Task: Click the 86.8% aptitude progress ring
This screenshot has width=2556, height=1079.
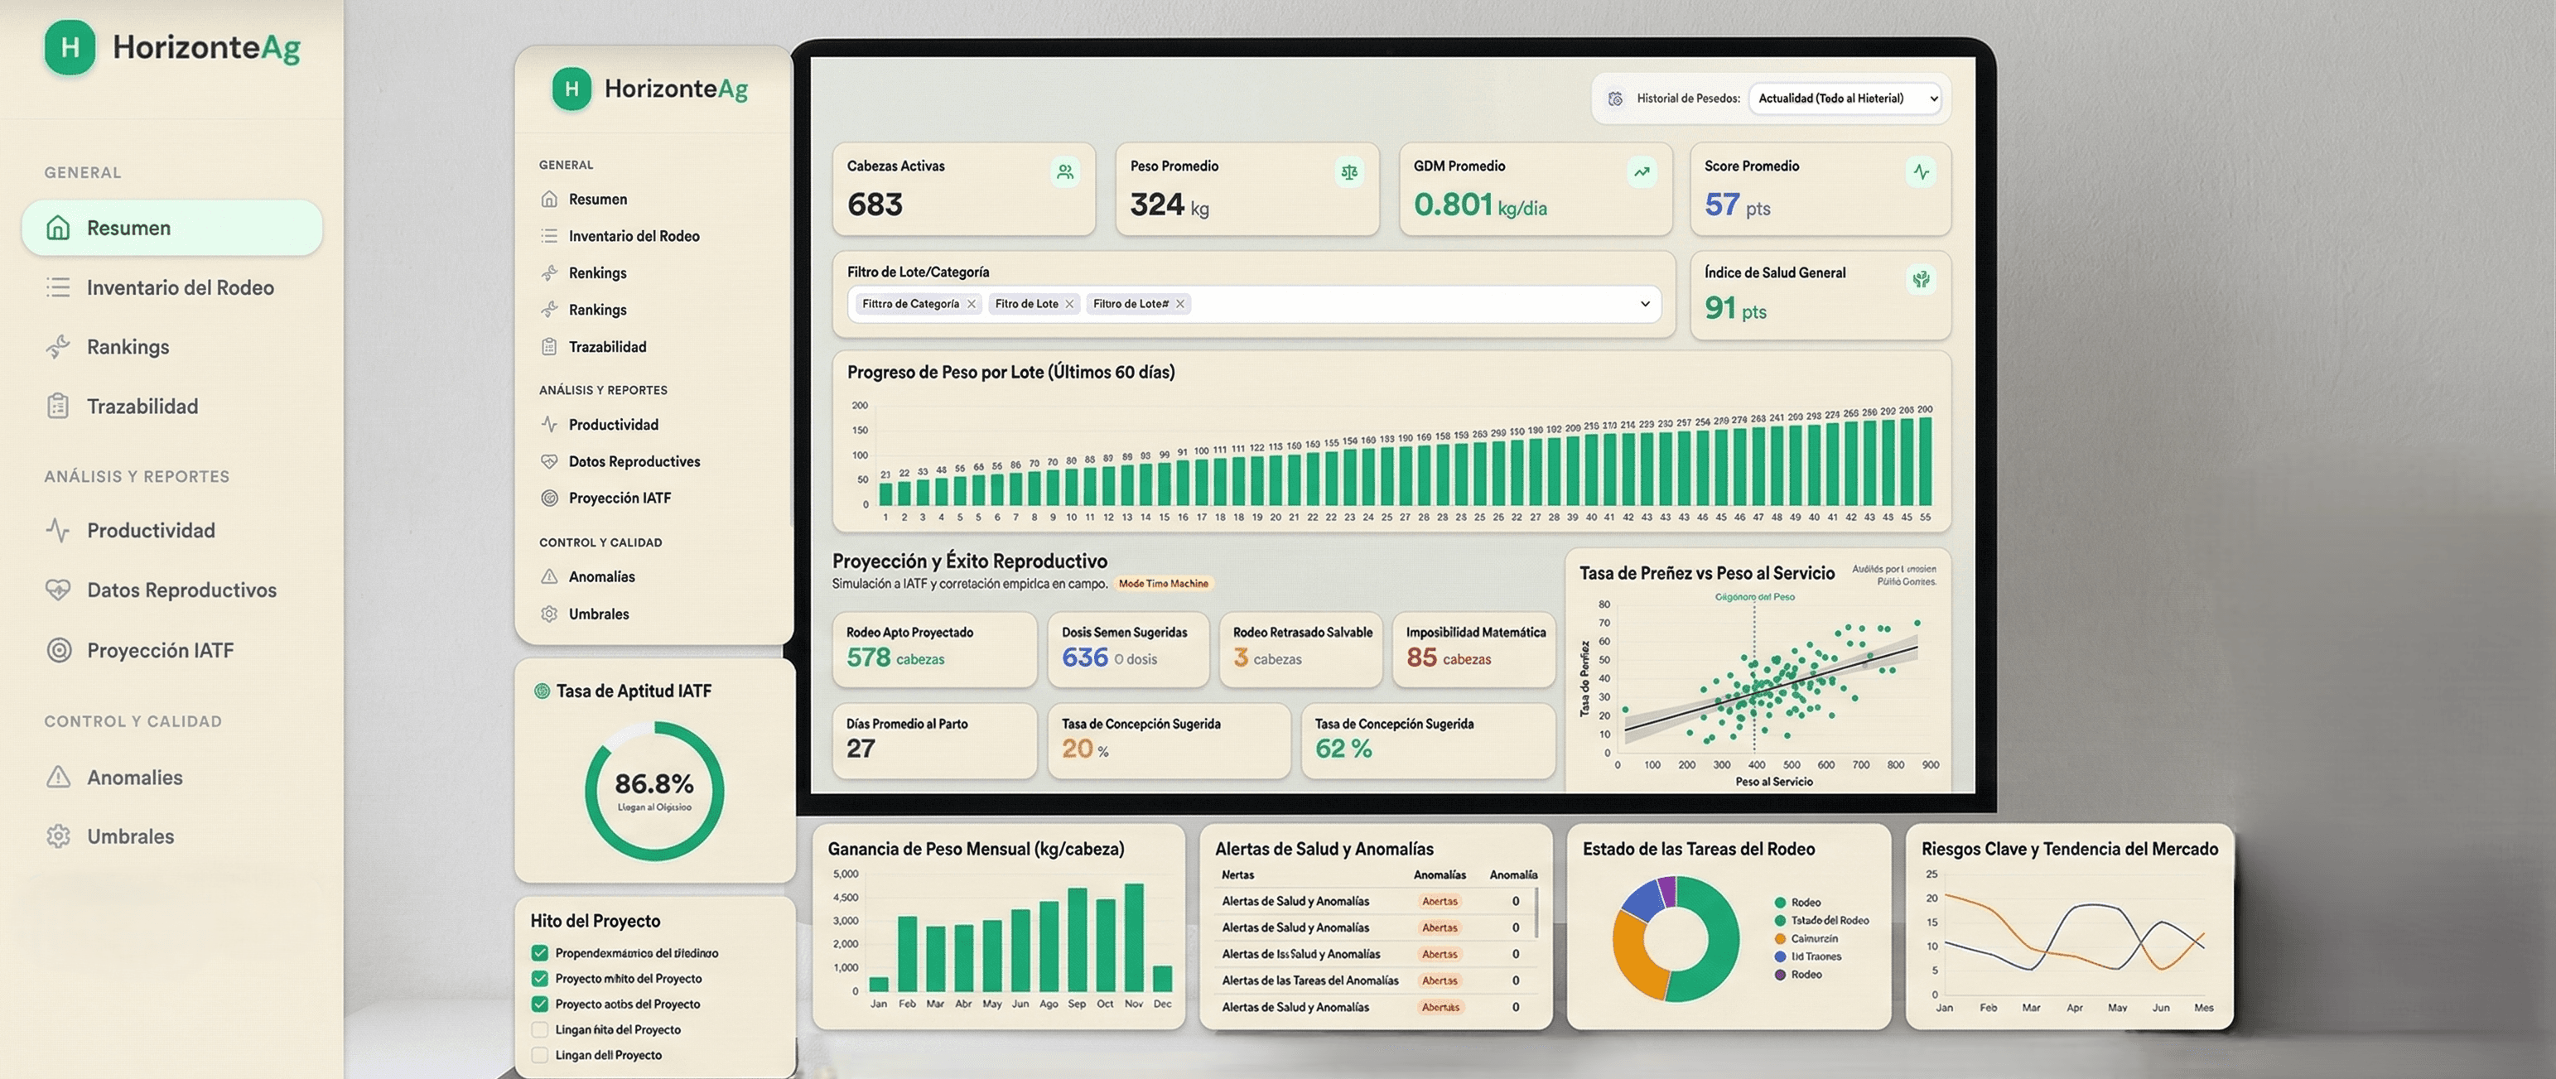Action: point(653,790)
